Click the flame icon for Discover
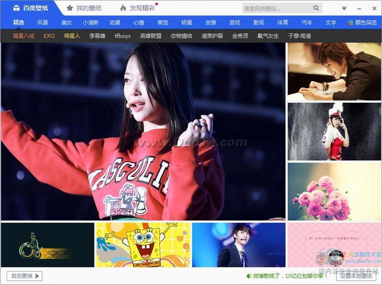Viewport: 382px width, 285px height. click(123, 8)
